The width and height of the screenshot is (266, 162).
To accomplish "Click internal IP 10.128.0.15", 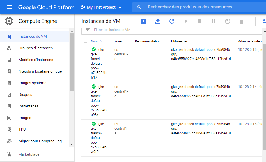I will point(247,50).
